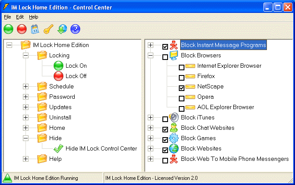The width and height of the screenshot is (295, 185).
Task: Check the Block Browsers checkbox
Action: tap(165, 57)
